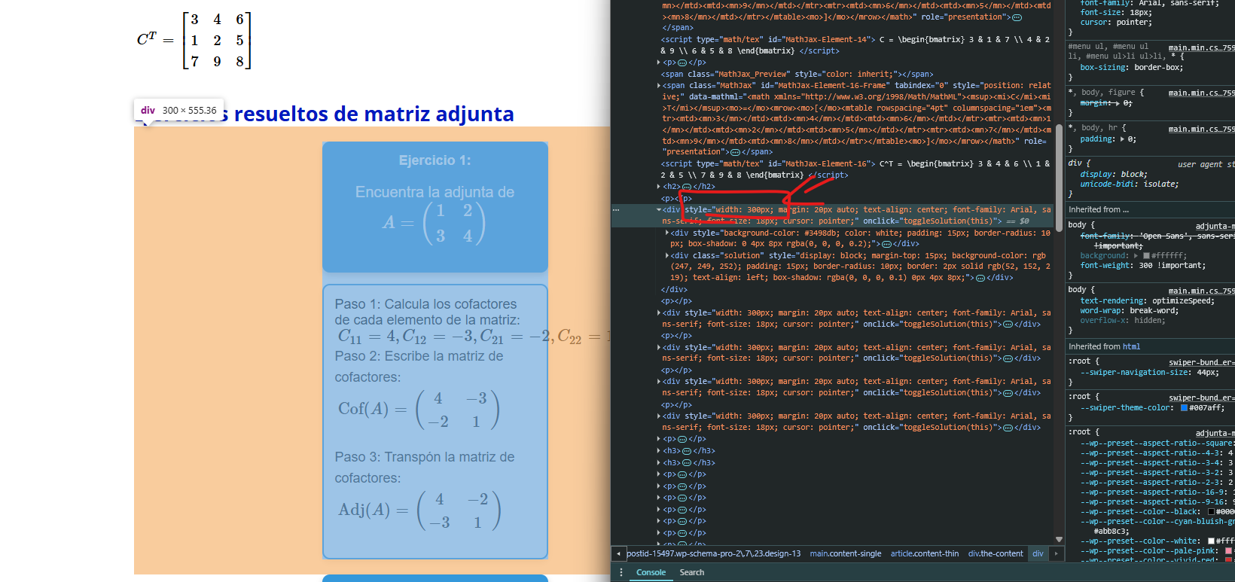Switch to the Search drawer tab
The image size is (1235, 582).
tap(691, 573)
